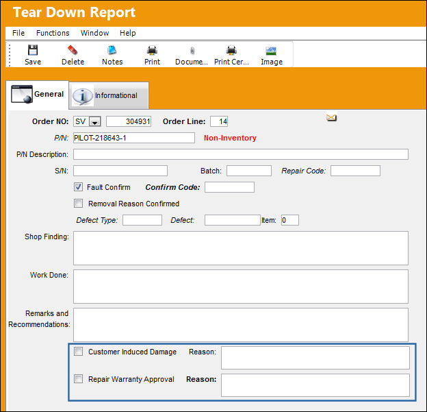This screenshot has height=412, width=427.
Task: Toggle the Fault Confirm checkbox
Action: click(x=79, y=187)
